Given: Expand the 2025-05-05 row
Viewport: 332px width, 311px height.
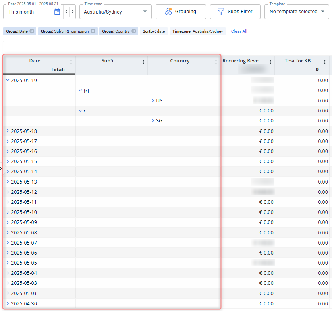Looking at the screenshot, I should 8,263.
